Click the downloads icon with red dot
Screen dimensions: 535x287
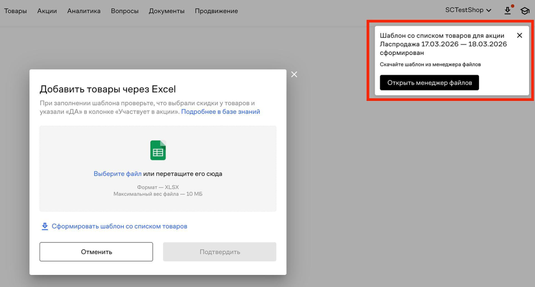pos(507,10)
